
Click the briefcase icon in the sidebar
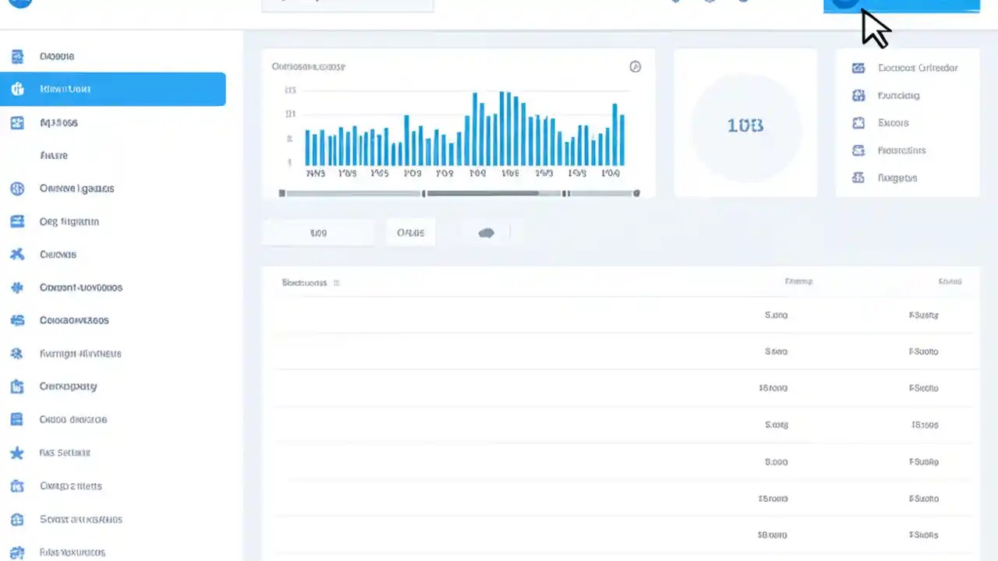17,386
